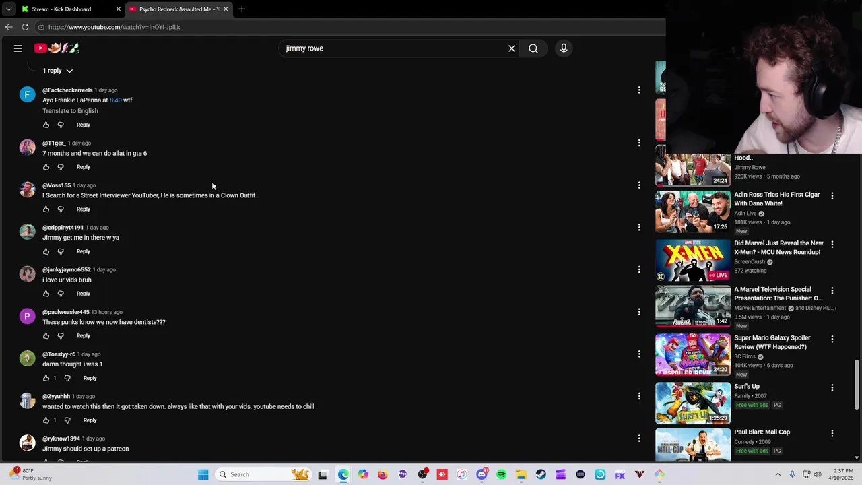862x485 pixels.
Task: Open the ScreenCrush channel name
Action: tap(750, 262)
